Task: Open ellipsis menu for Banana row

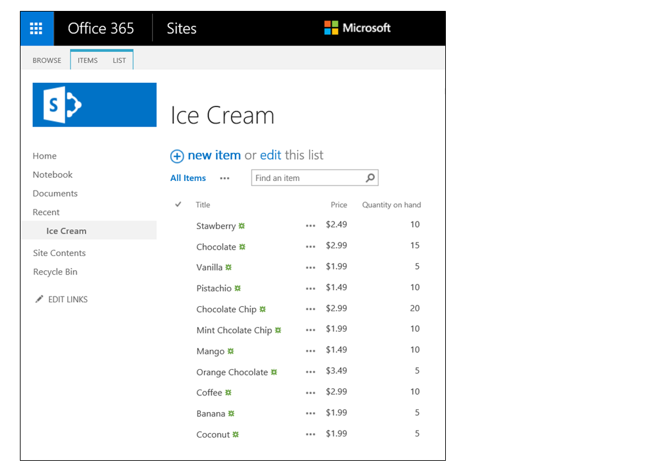Action: pos(310,413)
